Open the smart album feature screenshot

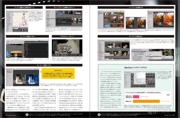pyautogui.click(x=64, y=19)
